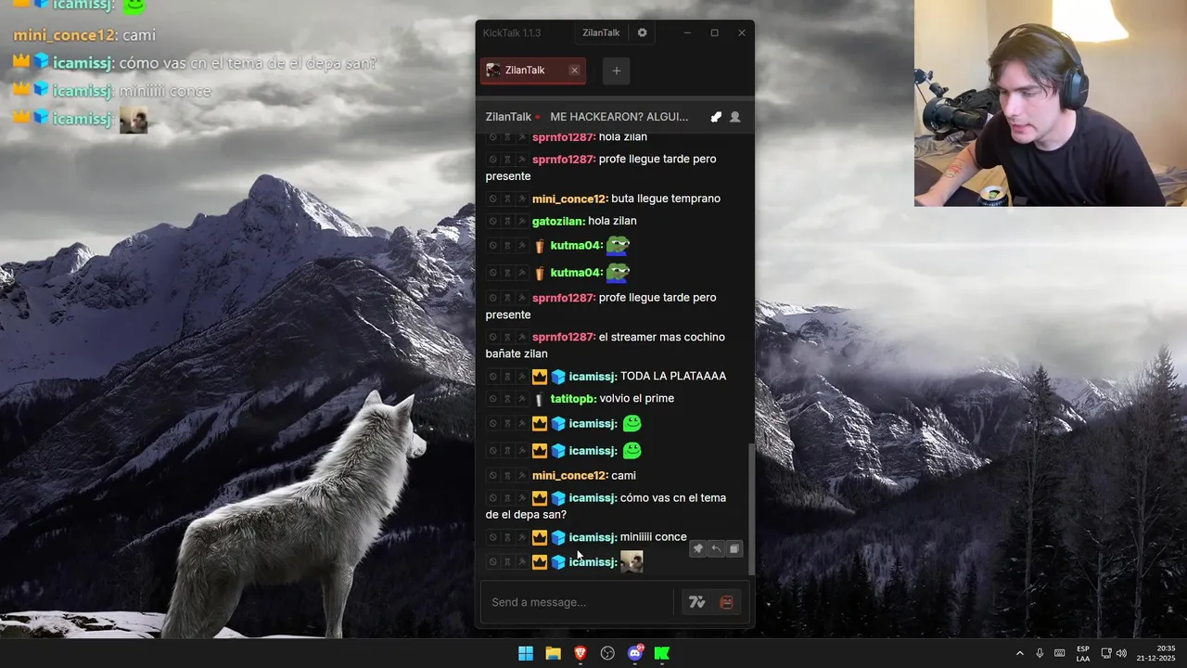Screen dimensions: 1187x668
Task: Timeout icamissj on 'miniiiii conce' message
Action: tap(507, 537)
